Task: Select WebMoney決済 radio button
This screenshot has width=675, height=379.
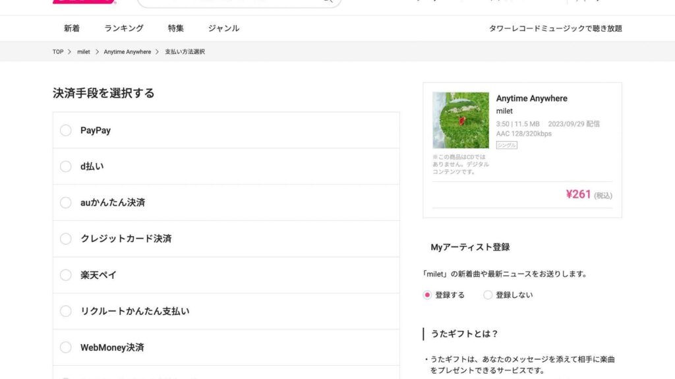Action: (65, 347)
